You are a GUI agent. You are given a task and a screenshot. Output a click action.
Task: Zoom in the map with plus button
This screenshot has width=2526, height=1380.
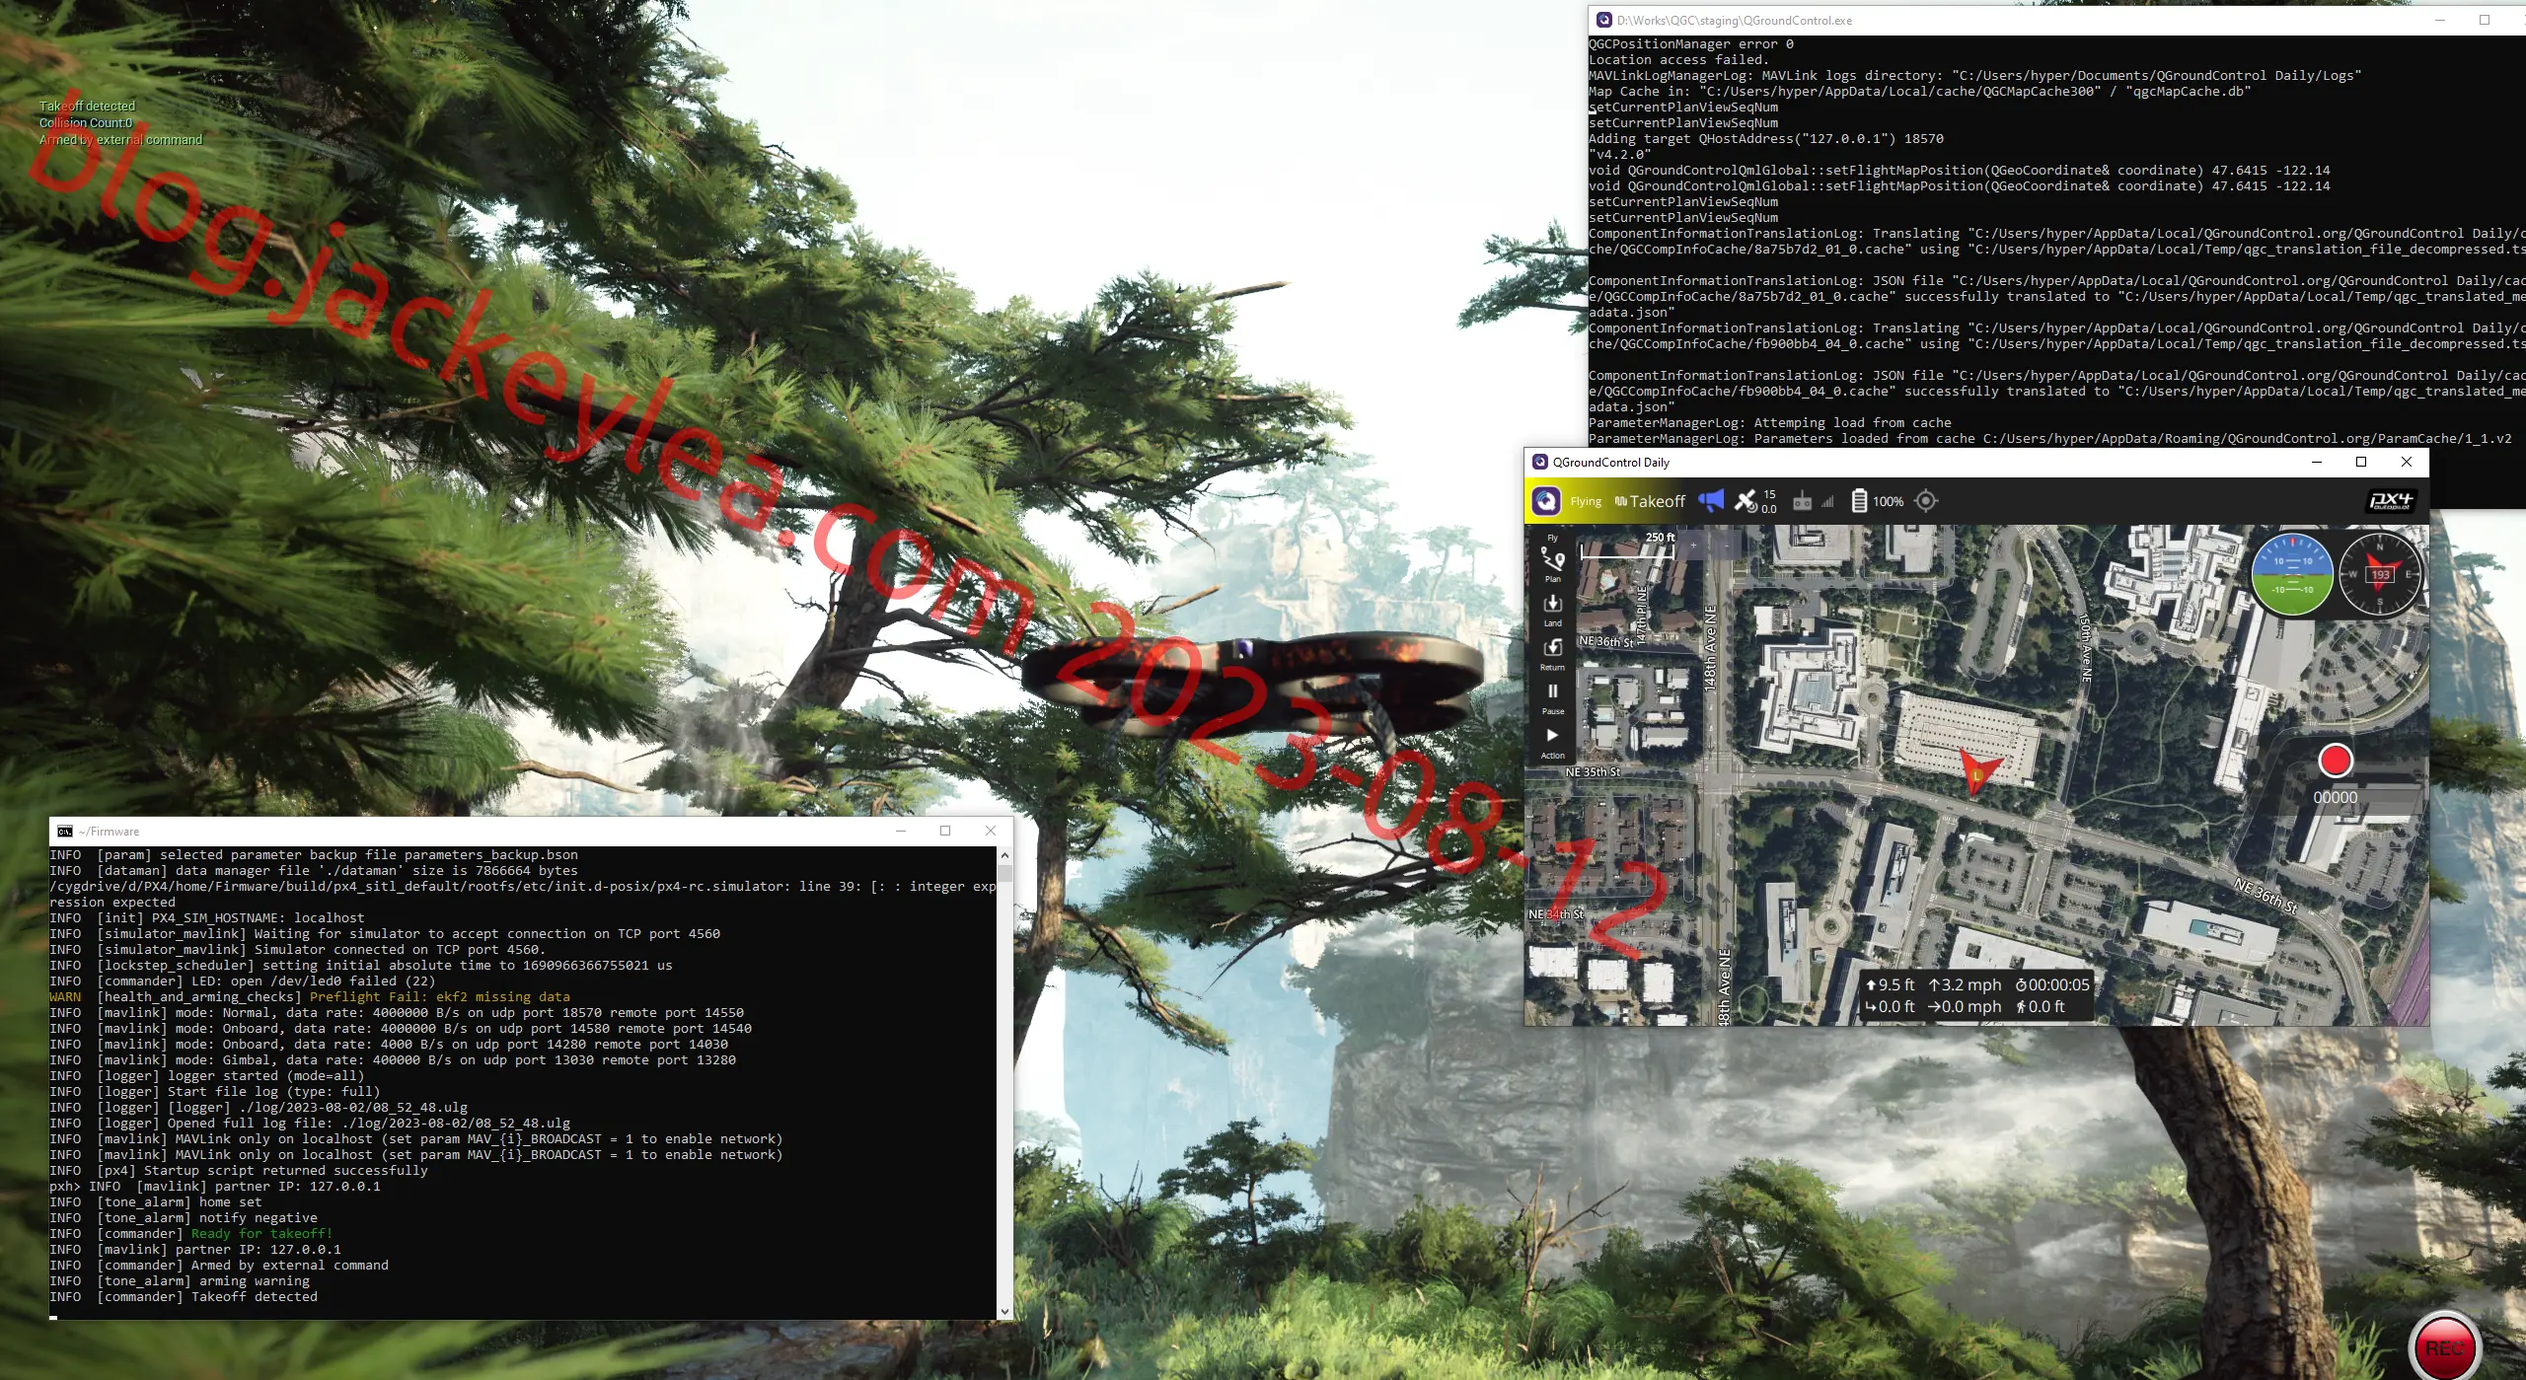click(x=1693, y=545)
